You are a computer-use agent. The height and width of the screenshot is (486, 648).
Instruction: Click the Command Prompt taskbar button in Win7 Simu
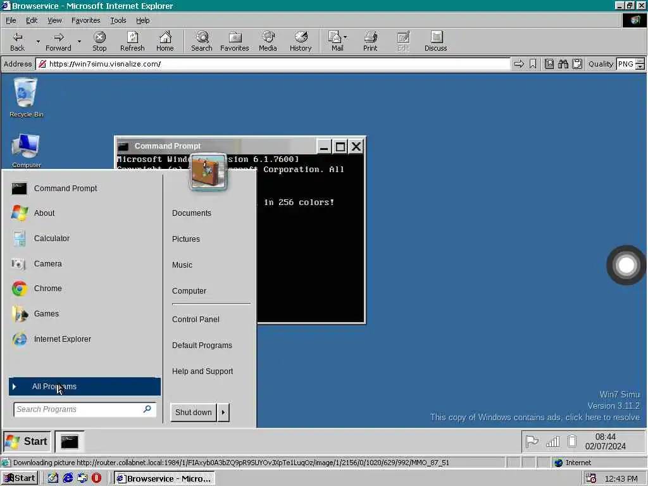pos(70,441)
